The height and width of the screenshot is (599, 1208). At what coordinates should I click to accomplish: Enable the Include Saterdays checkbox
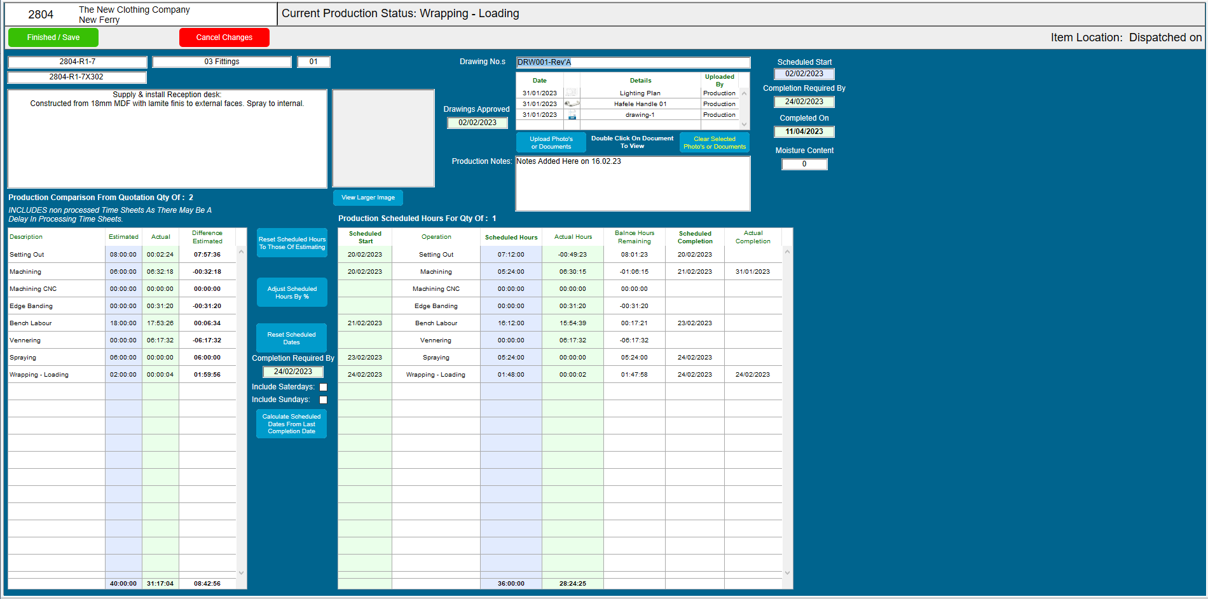[x=324, y=387]
